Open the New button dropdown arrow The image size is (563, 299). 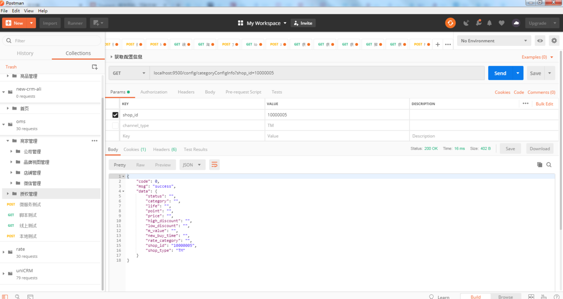click(31, 23)
